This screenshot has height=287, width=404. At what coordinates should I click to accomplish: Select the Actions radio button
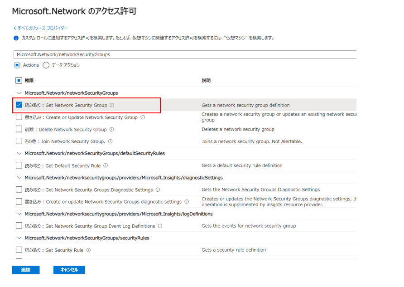point(17,65)
